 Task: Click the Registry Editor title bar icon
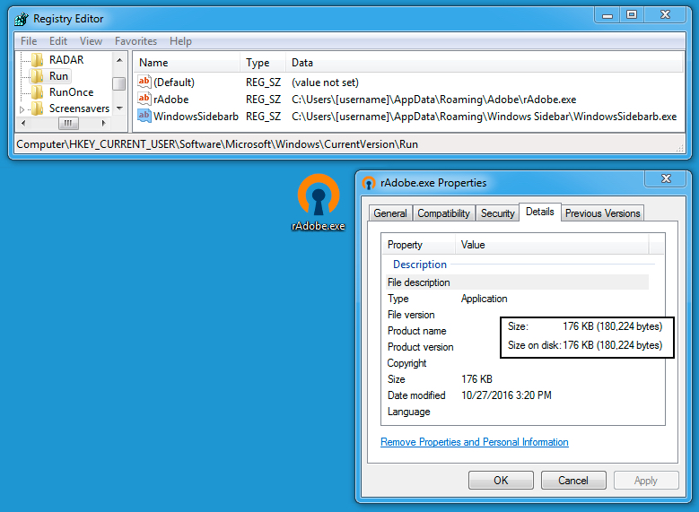tap(22, 19)
